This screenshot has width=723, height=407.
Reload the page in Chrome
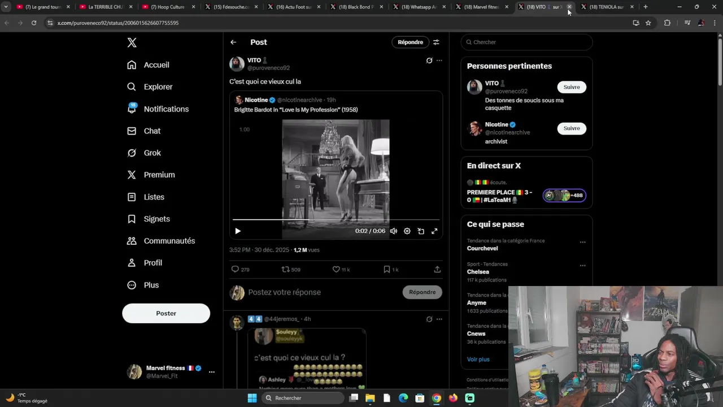click(34, 23)
